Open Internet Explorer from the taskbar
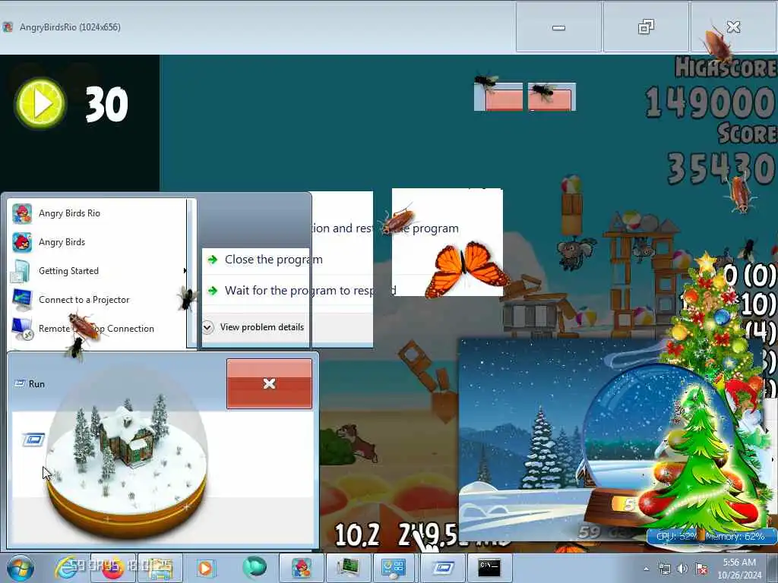Viewport: 778px width, 583px height. pos(67,568)
